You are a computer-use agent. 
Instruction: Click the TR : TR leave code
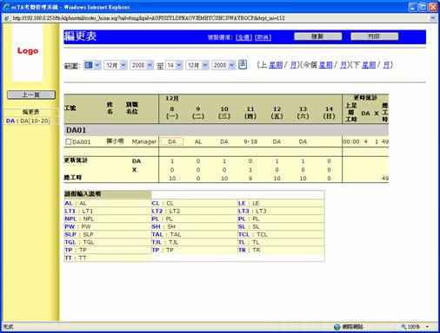(x=250, y=250)
